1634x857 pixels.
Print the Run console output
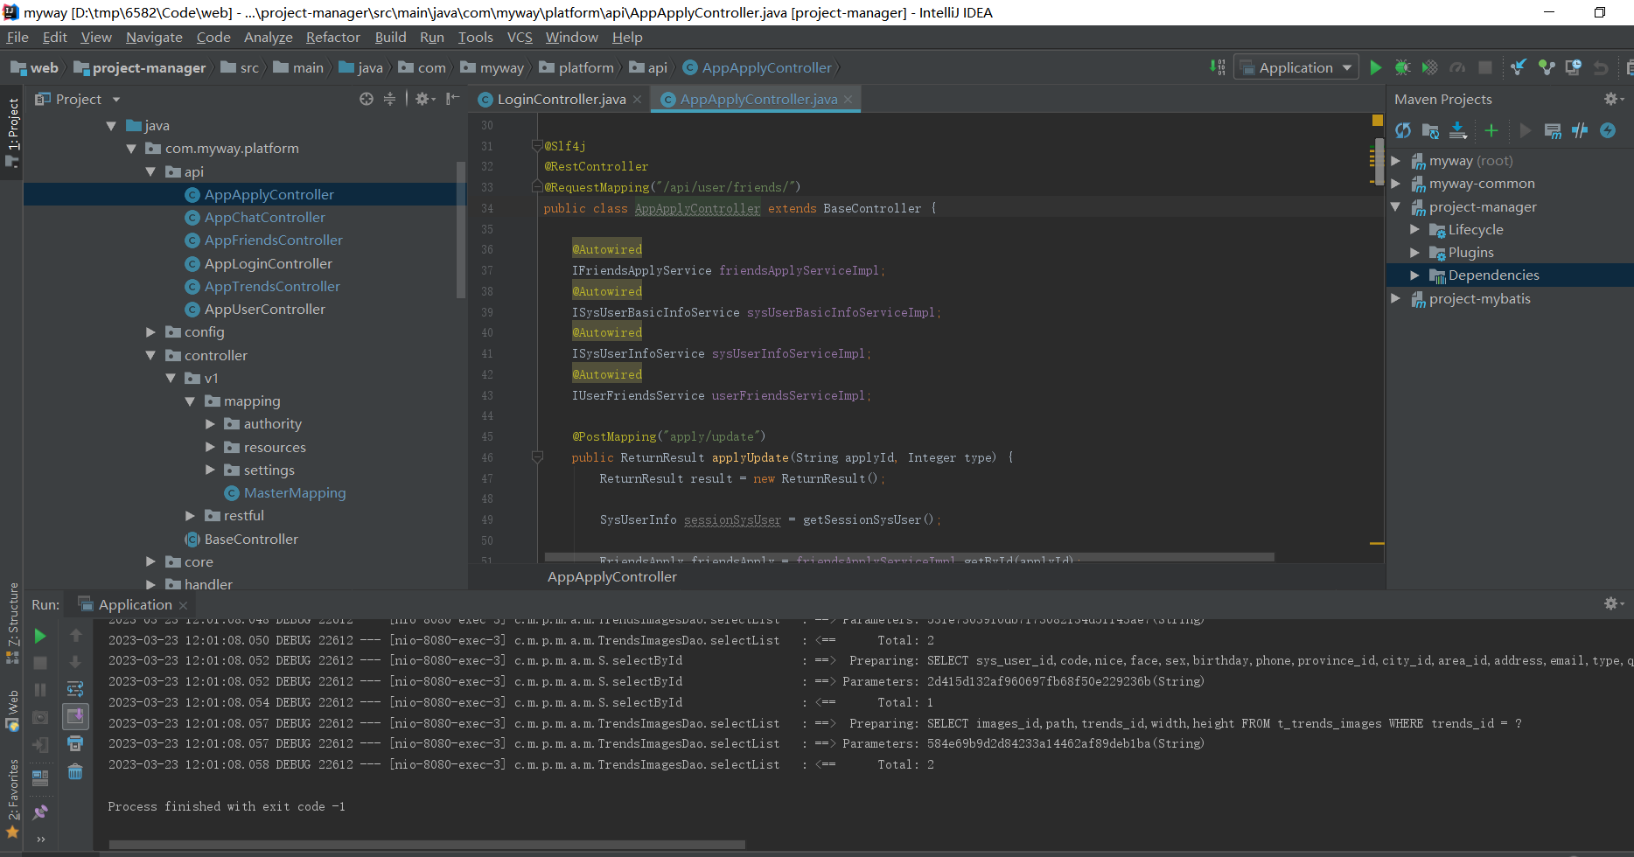pos(75,743)
